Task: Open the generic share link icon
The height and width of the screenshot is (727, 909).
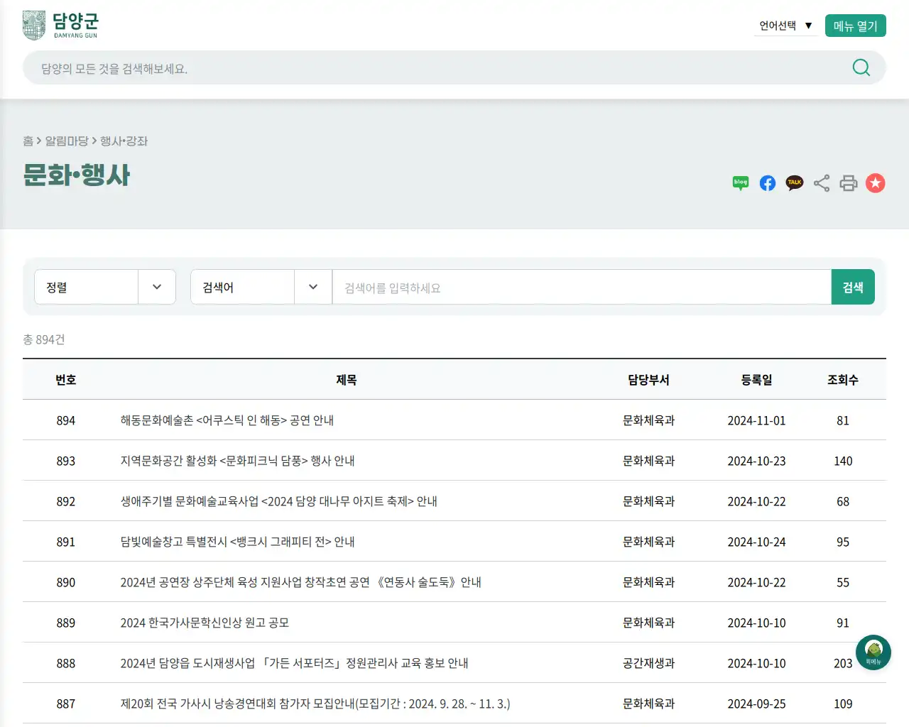Action: pyautogui.click(x=822, y=183)
